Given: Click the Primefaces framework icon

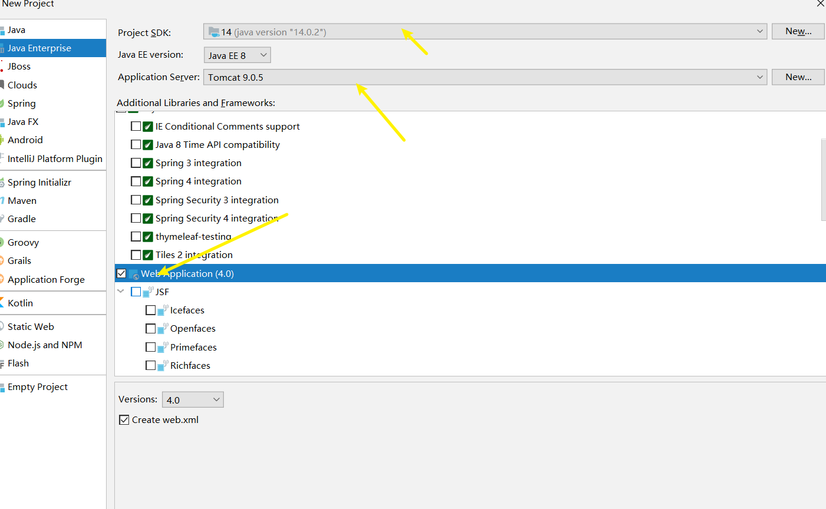Looking at the screenshot, I should tap(163, 347).
